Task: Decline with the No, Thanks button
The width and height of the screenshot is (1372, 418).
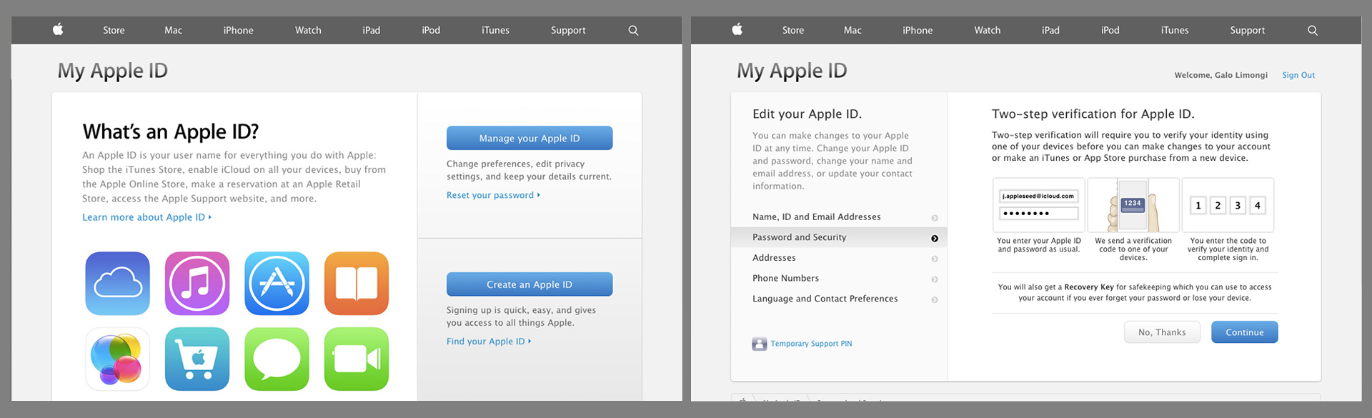Action: click(x=1162, y=332)
